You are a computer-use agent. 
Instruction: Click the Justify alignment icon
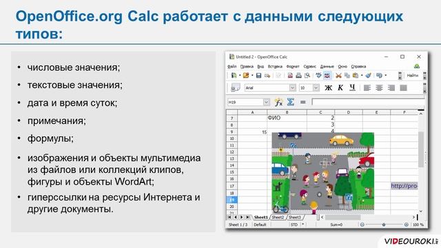(x=403, y=87)
